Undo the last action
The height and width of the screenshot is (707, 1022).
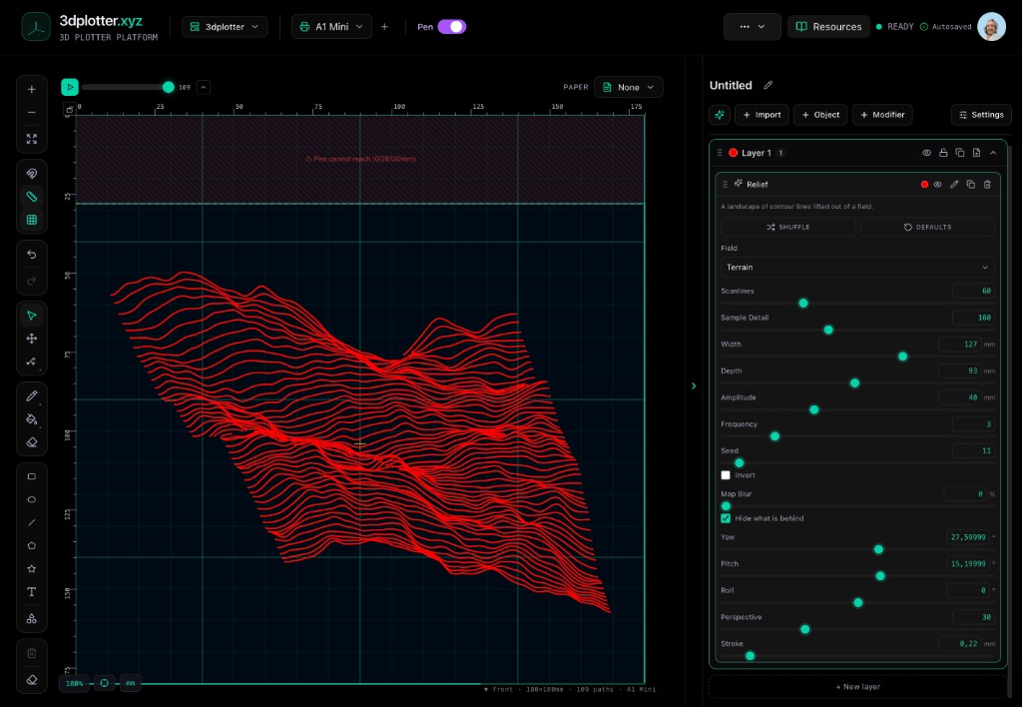31,255
